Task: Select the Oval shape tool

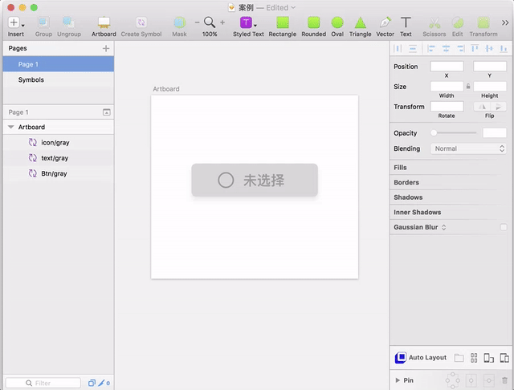Action: (337, 22)
